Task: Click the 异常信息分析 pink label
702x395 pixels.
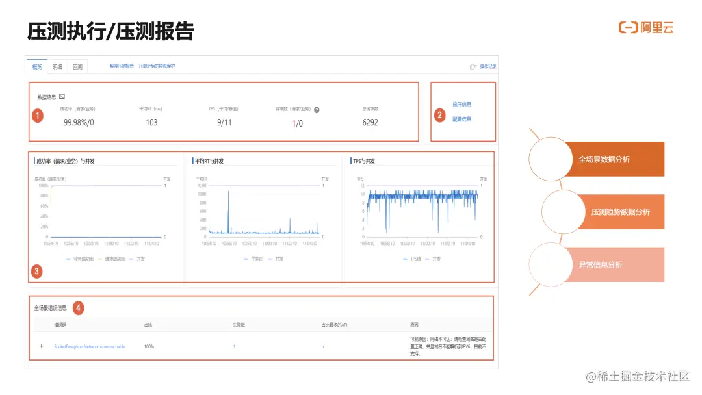Action: click(601, 265)
